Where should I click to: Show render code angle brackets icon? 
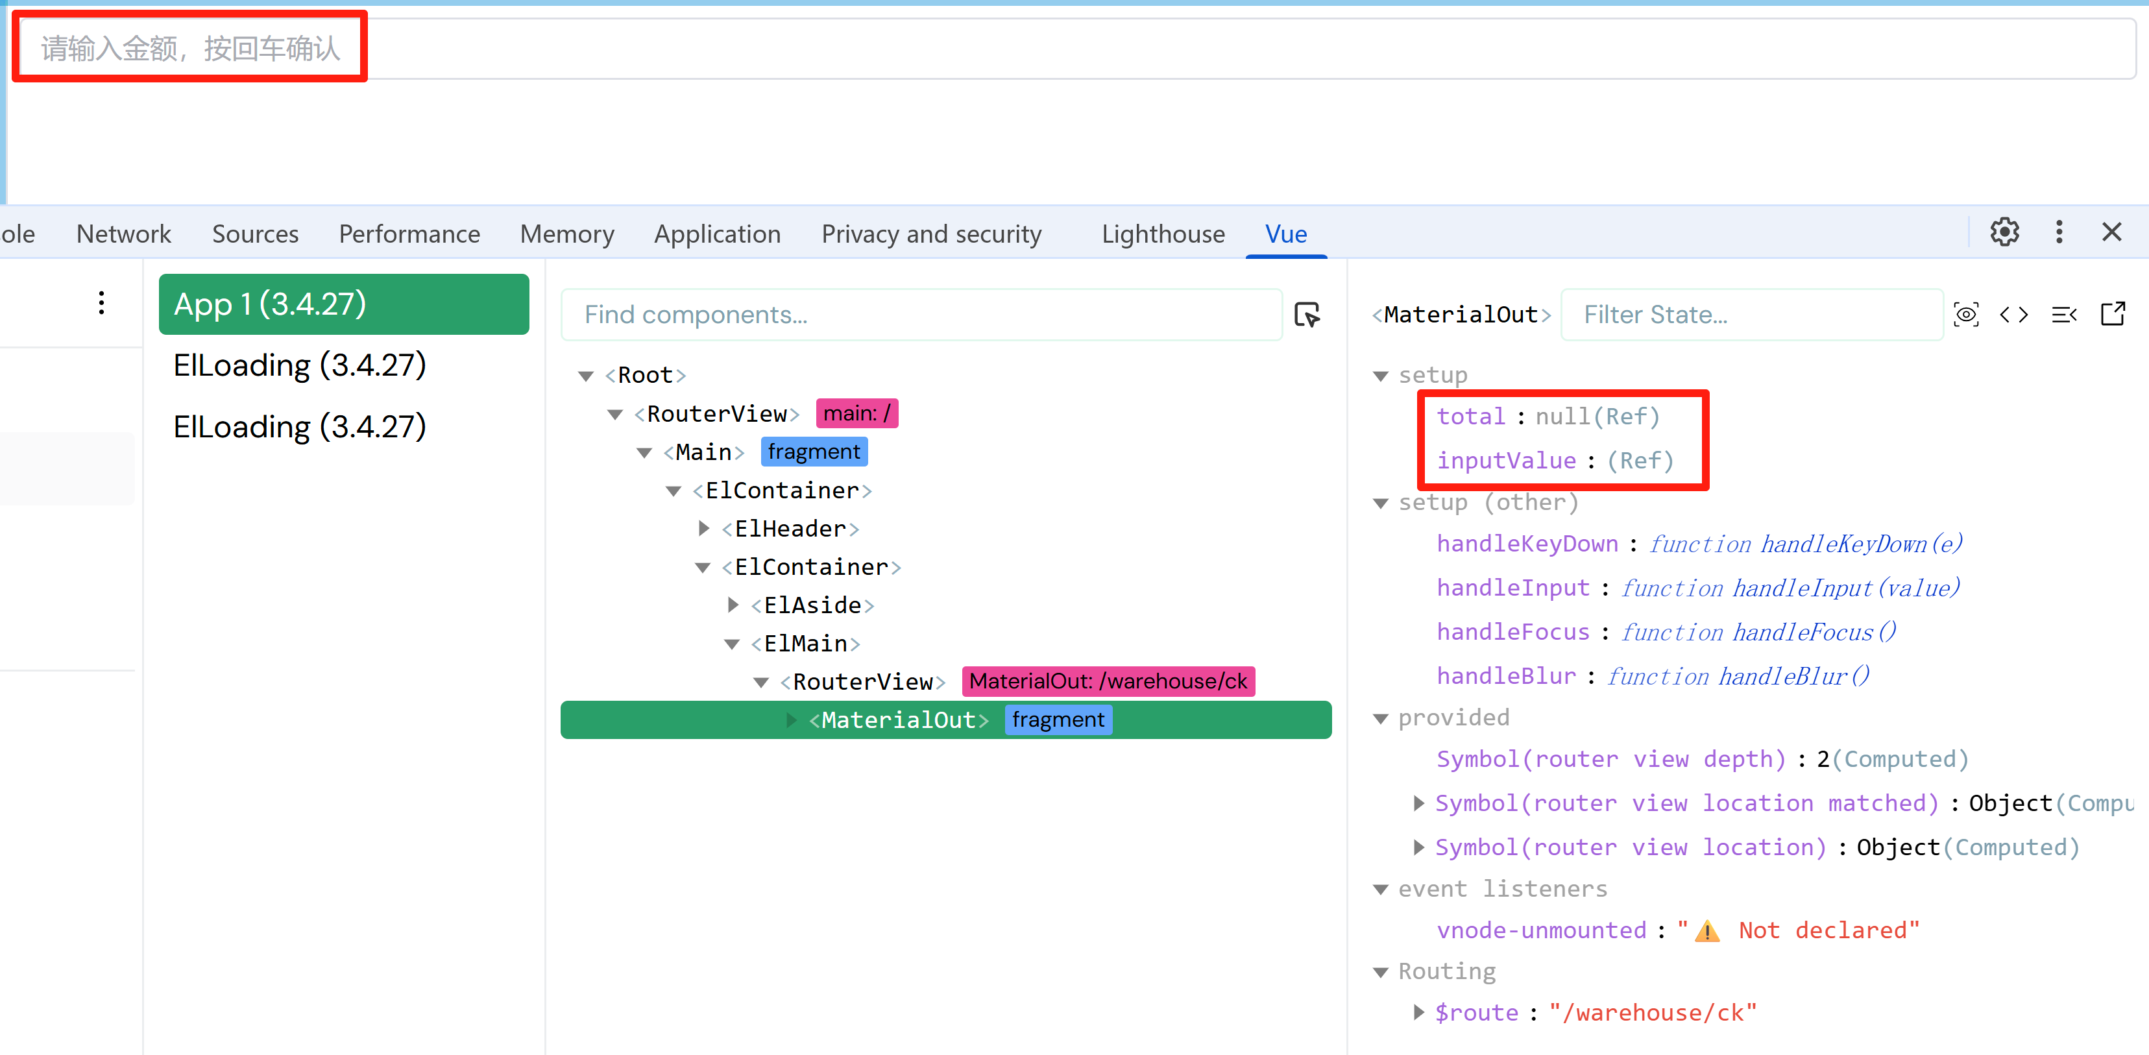point(2014,315)
